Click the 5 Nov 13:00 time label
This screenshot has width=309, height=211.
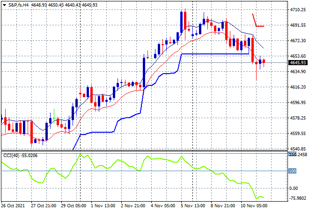point(193,206)
